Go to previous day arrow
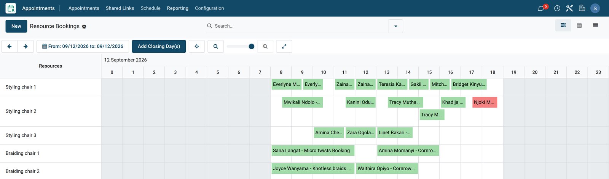Viewport: 609px width, 179px height. [x=10, y=46]
